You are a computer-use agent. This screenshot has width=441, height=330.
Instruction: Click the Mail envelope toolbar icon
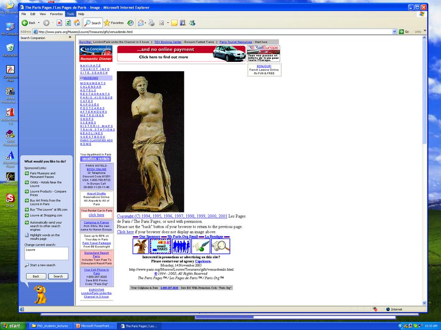(141, 23)
